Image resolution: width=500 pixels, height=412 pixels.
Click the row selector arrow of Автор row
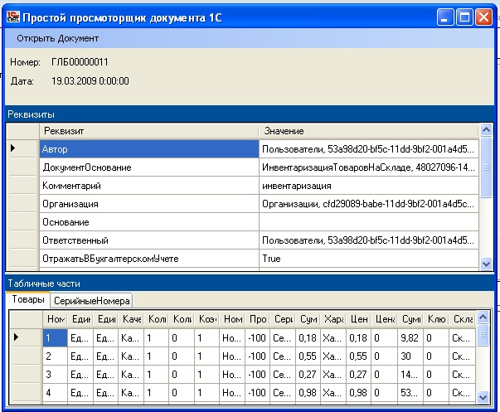click(22, 148)
